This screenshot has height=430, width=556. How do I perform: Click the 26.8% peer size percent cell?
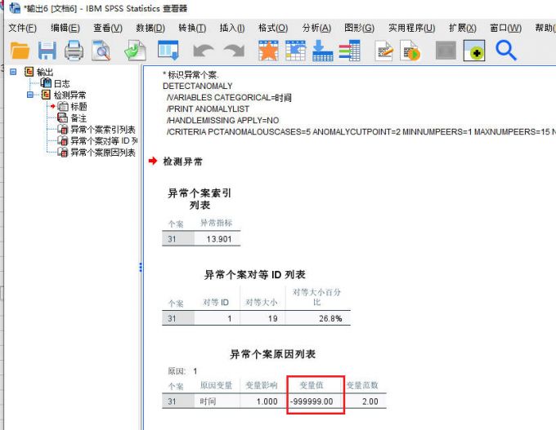(330, 318)
